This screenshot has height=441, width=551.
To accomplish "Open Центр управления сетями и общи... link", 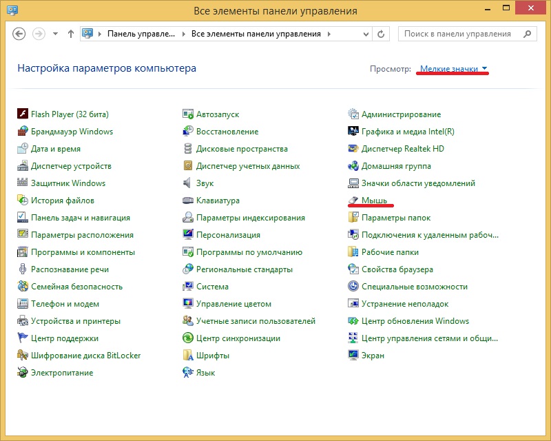I will pyautogui.click(x=430, y=338).
